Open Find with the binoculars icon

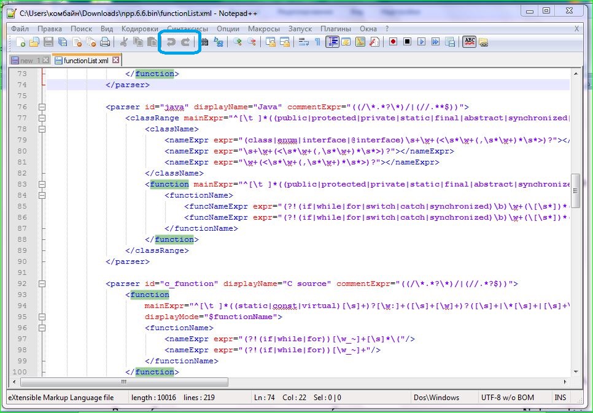point(204,42)
